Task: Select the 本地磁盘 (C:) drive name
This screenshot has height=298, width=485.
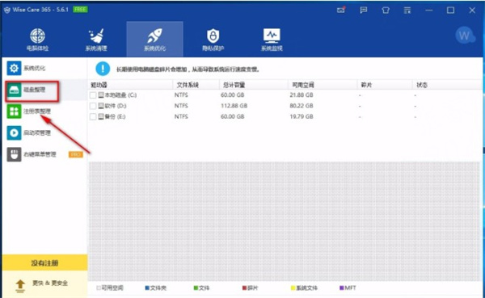Action: pyautogui.click(x=121, y=95)
